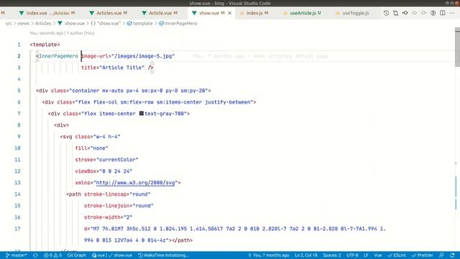Click "show.vue" braces symbol breadcrumb
Viewport: 460px width, 259px height.
106,23
